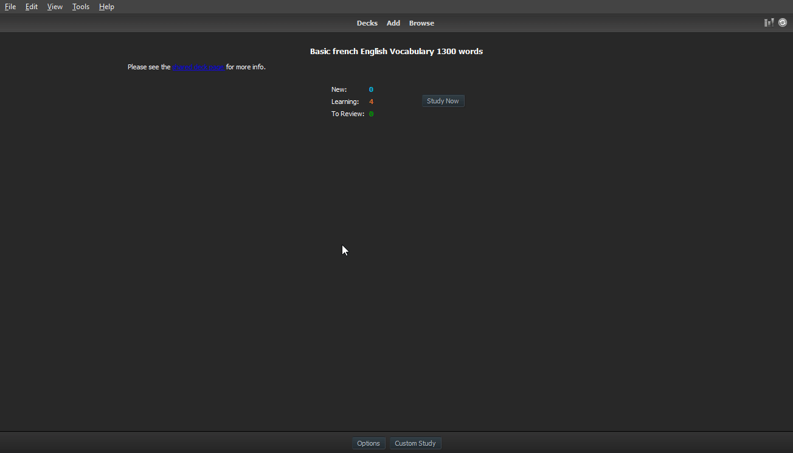Click the "Learning:" label text
Screen dimensions: 793x453
click(345, 102)
